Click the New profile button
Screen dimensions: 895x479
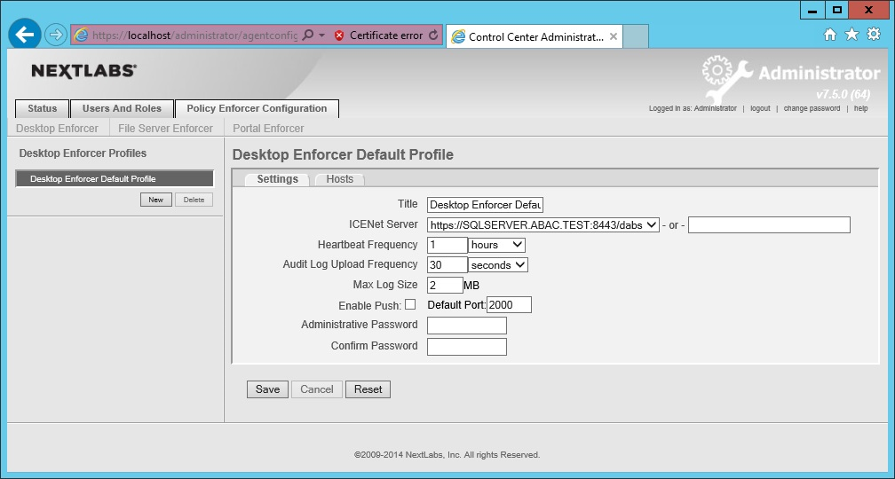tap(156, 200)
